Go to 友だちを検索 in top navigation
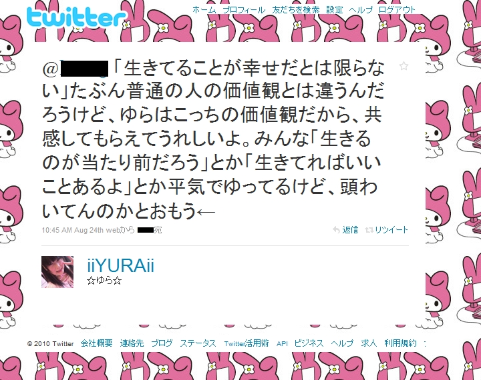The height and width of the screenshot is (380, 481). click(296, 10)
